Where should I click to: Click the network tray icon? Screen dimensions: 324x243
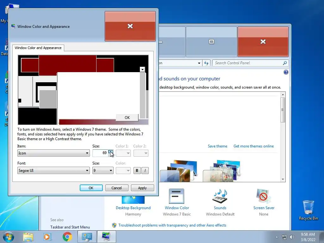[284, 237]
